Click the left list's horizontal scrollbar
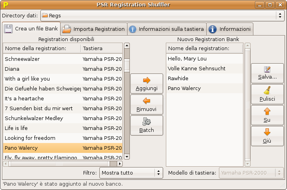This screenshot has width=287, height=190. [x=59, y=163]
